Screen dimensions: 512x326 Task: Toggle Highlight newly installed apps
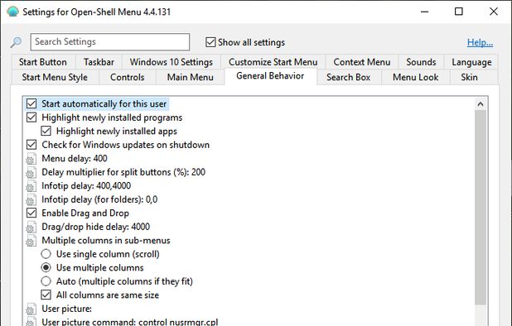[46, 131]
